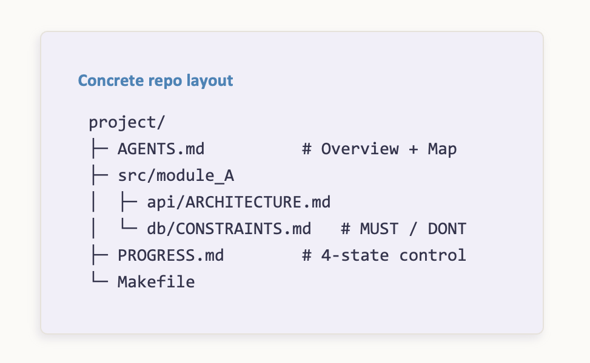Select the project/ root folder line
590x363 pixels.
coord(127,122)
